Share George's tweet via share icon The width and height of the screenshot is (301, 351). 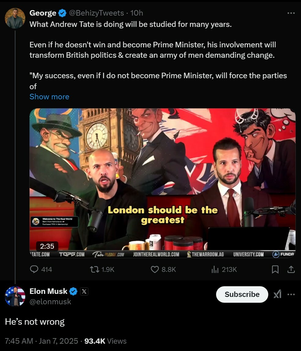(x=291, y=269)
